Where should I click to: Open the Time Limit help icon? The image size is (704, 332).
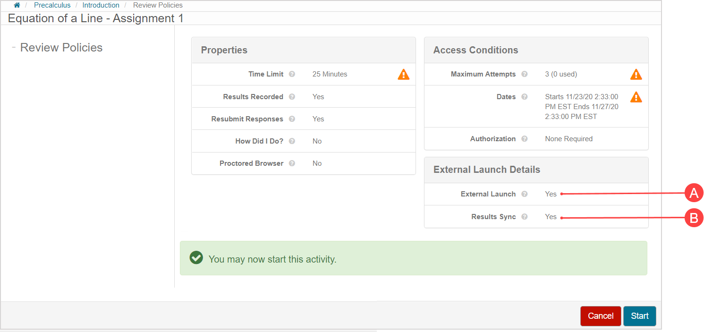click(x=292, y=74)
